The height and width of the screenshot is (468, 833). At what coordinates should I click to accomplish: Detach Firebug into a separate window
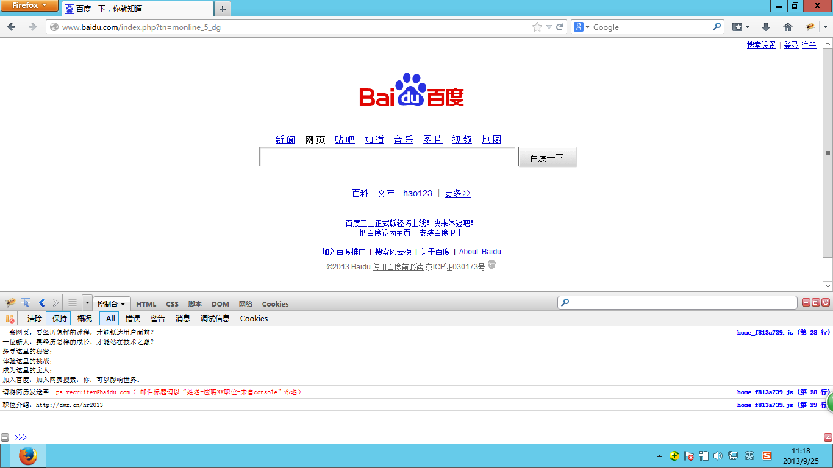(816, 302)
